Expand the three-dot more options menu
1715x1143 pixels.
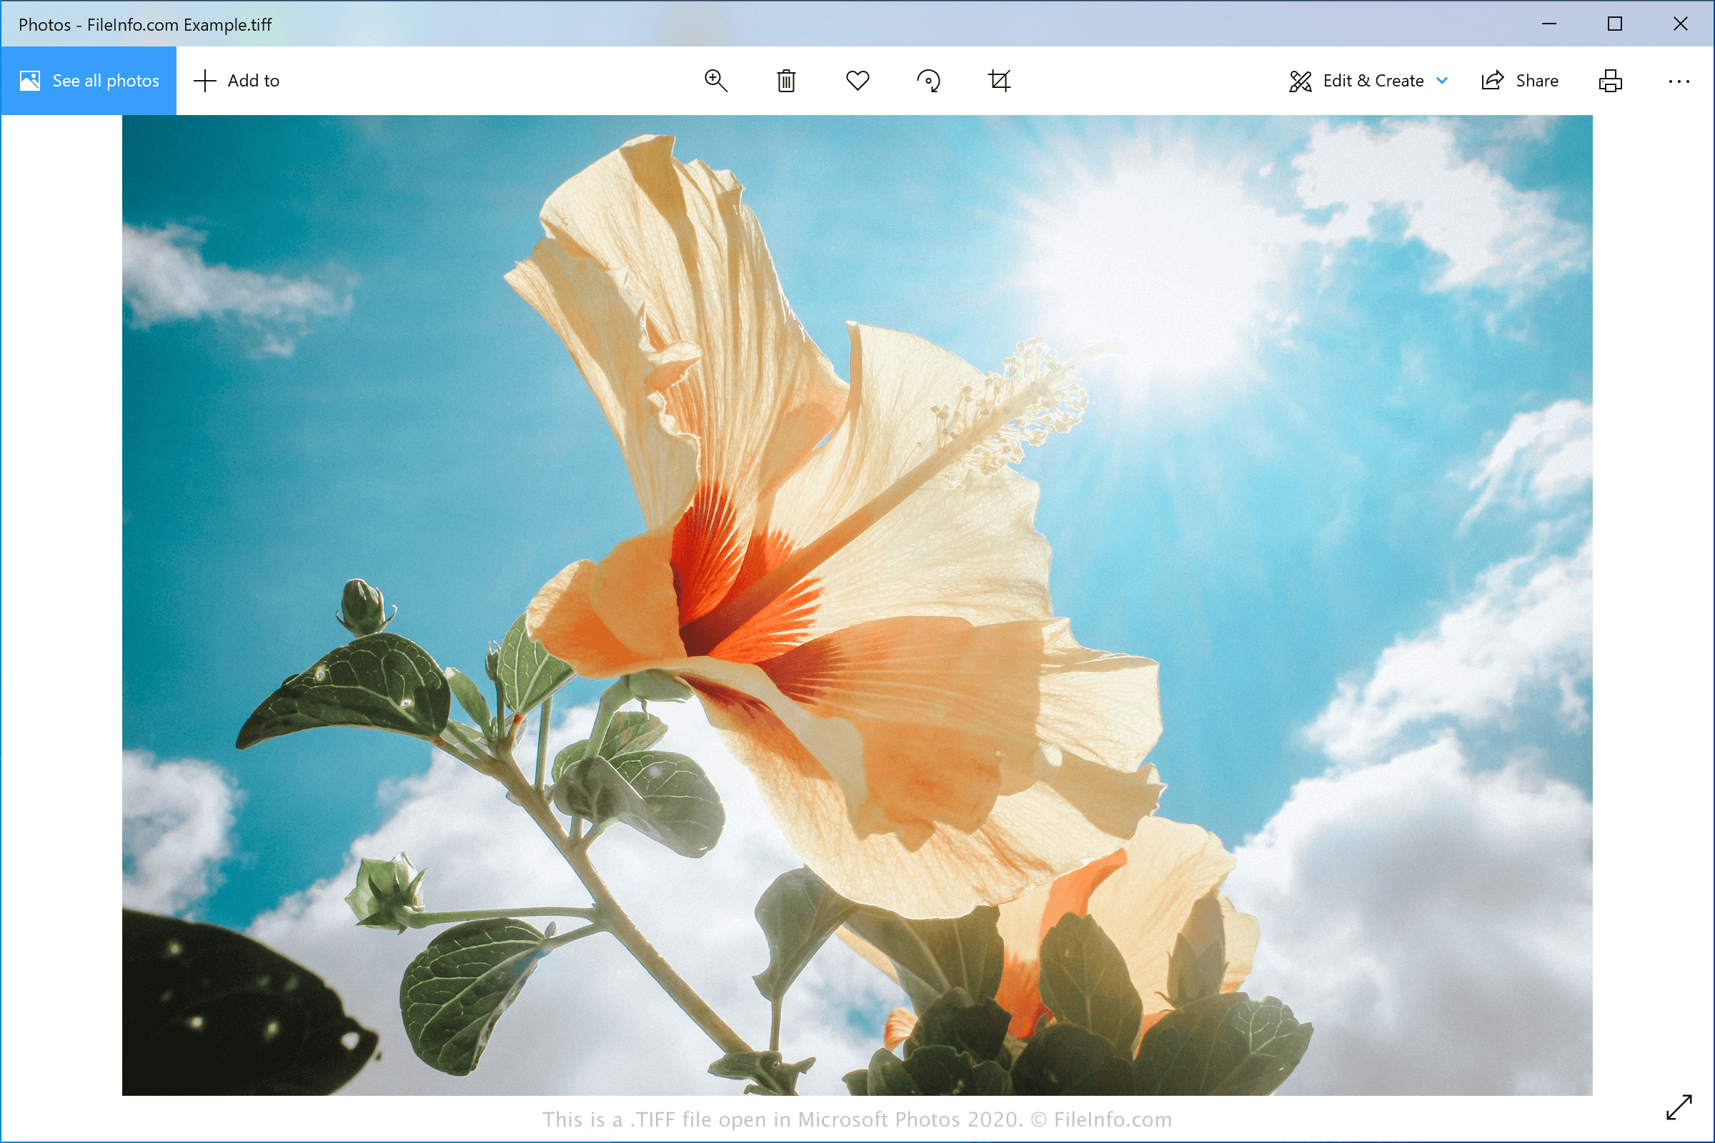click(x=1679, y=80)
